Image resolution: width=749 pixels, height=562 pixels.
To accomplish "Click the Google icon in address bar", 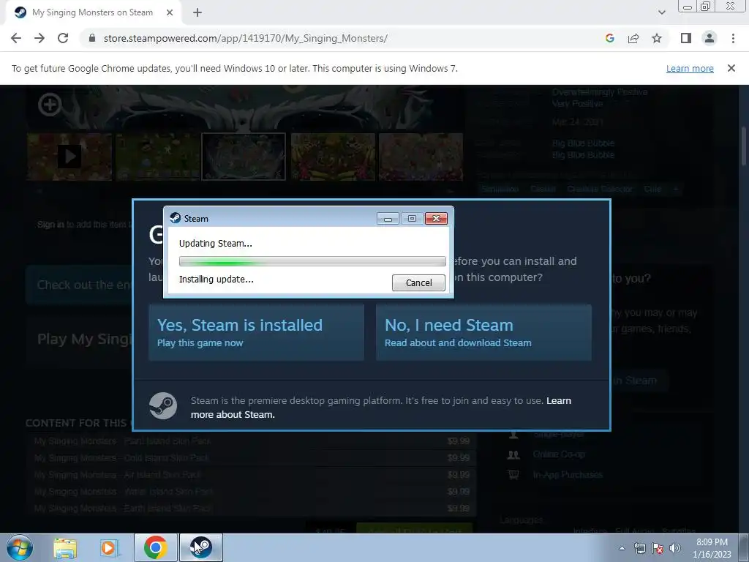I will click(609, 38).
